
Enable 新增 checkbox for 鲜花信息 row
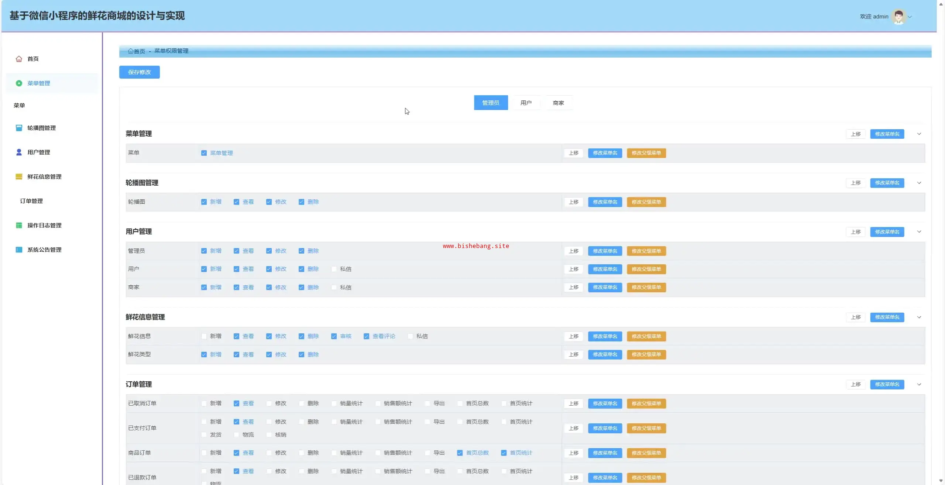(204, 336)
